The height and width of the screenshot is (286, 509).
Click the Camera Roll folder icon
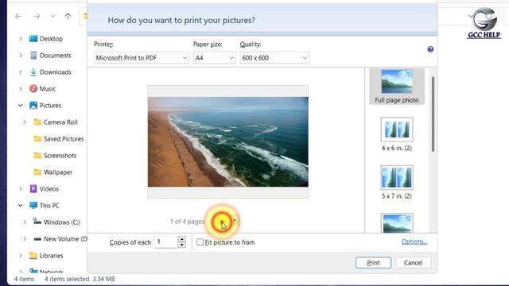click(x=37, y=122)
